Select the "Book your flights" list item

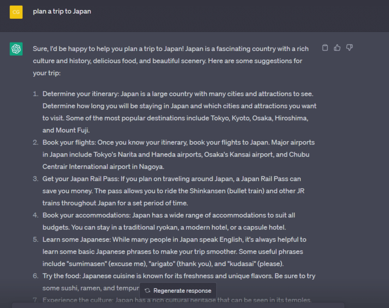point(174,154)
